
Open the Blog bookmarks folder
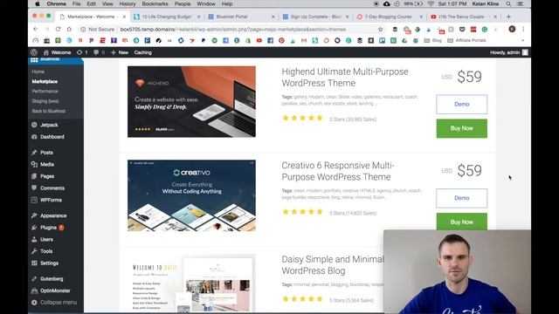pos(433,41)
